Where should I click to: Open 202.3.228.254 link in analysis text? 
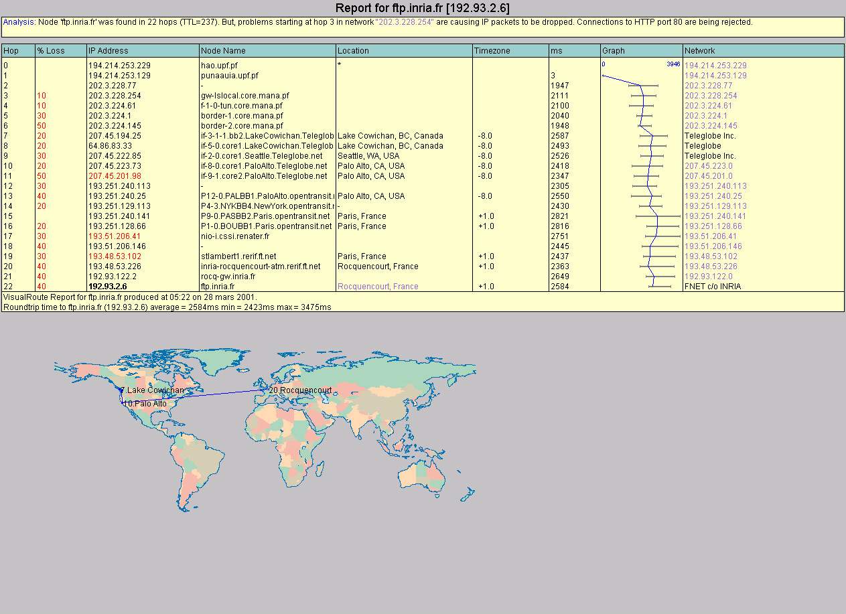click(406, 22)
